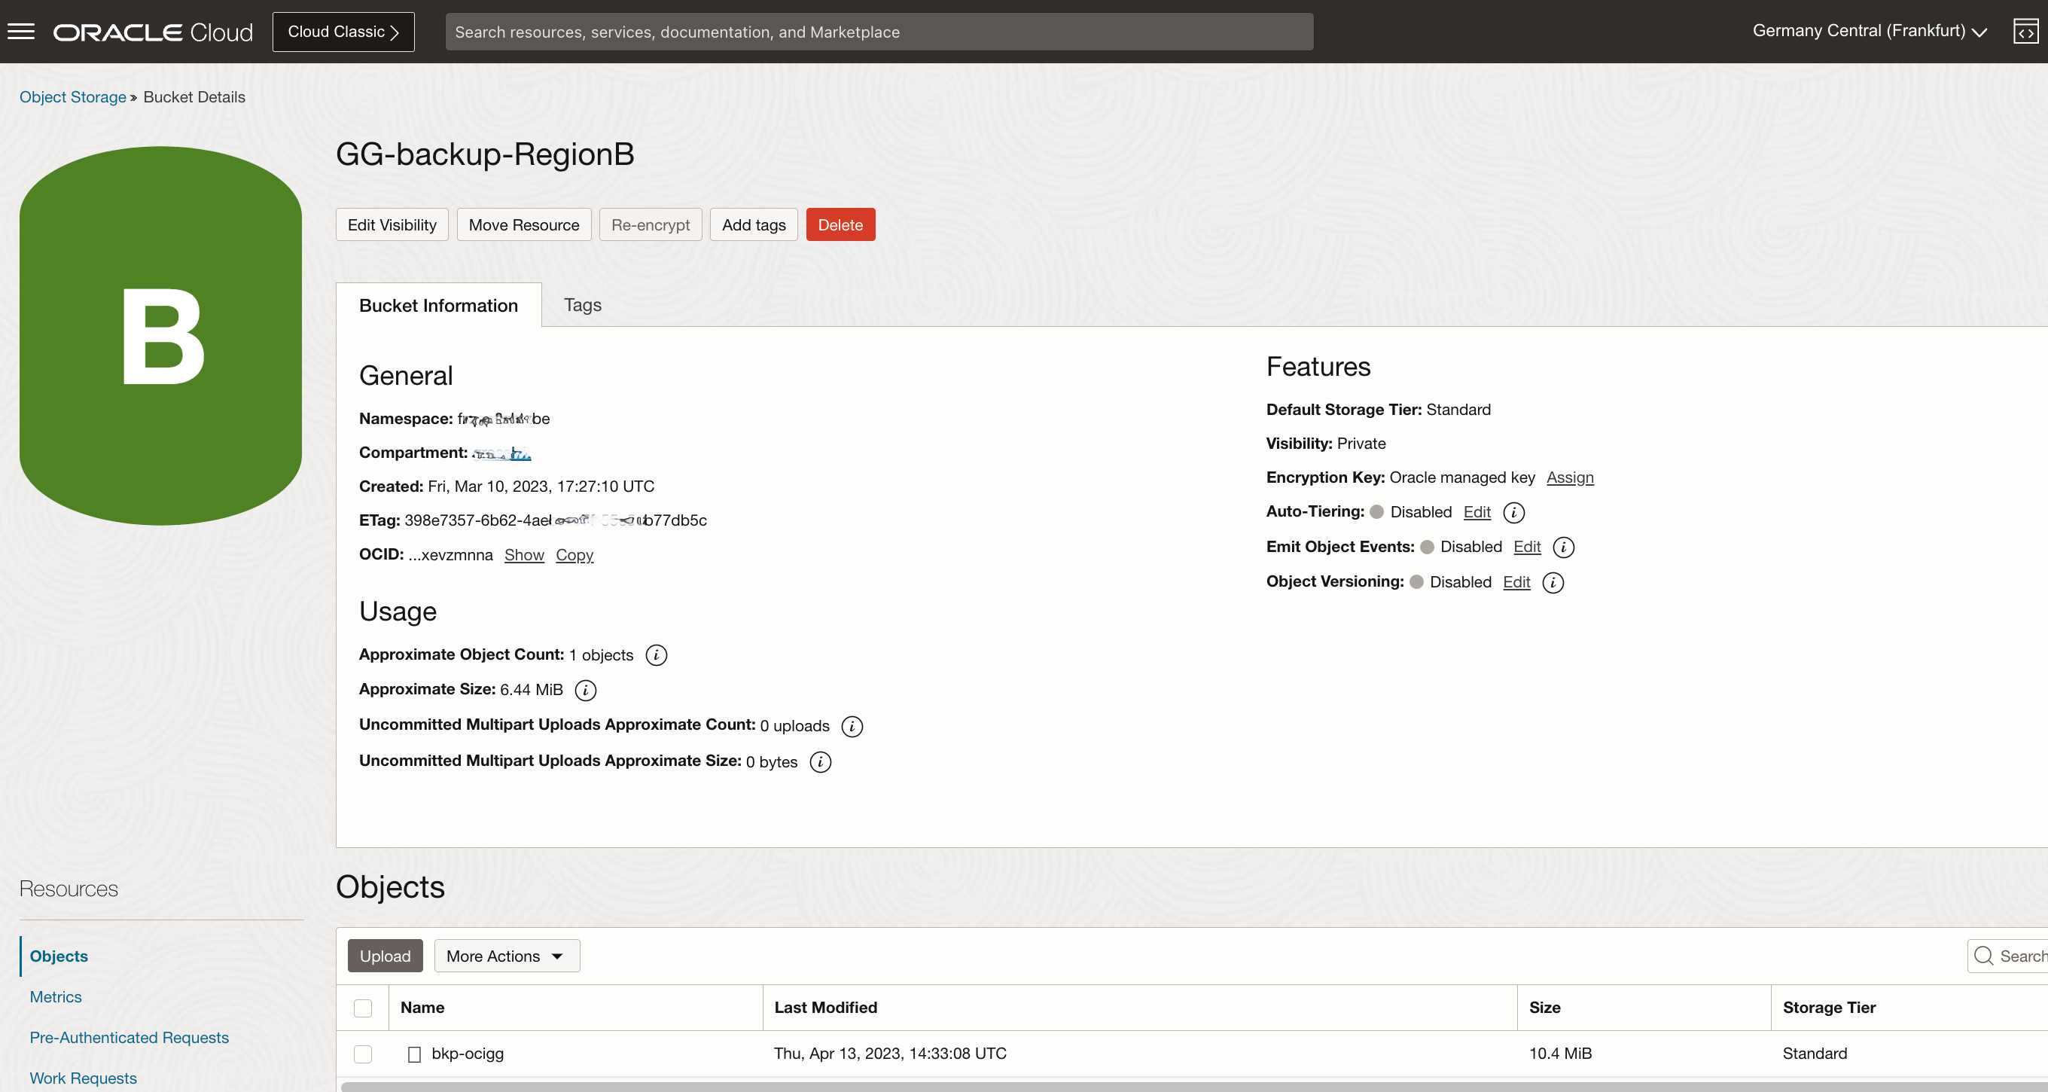Open the Compartment link
Viewport: 2048px width, 1092px height.
[x=501, y=453]
